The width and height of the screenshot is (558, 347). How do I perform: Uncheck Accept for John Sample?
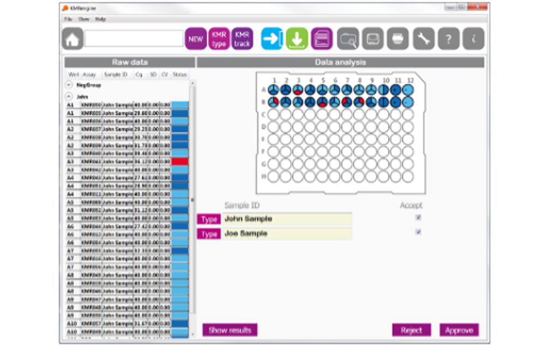click(x=418, y=217)
